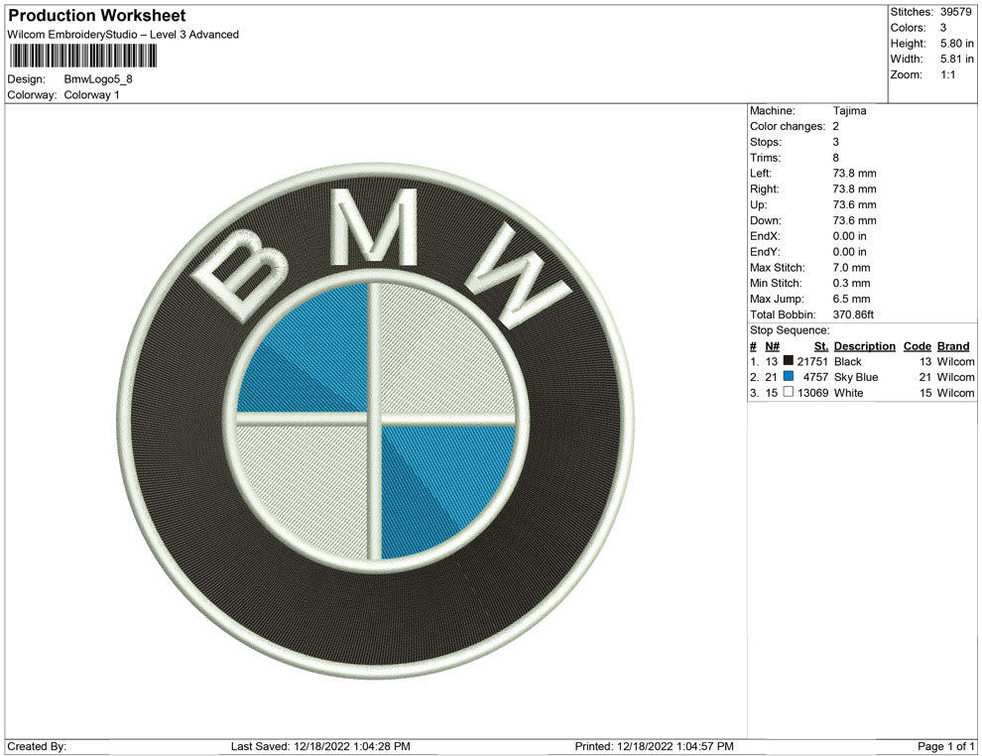The width and height of the screenshot is (982, 756).
Task: Click the 'Production Worksheet' title
Action: [x=97, y=16]
